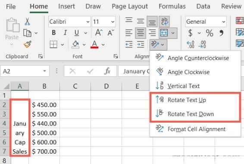Select cell with $ 450.00
Viewport: 244px width, 164px height.
coord(44,105)
